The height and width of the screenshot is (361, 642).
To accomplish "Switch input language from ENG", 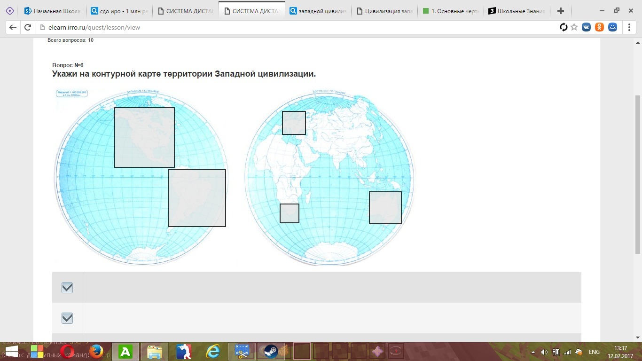I will [x=594, y=352].
